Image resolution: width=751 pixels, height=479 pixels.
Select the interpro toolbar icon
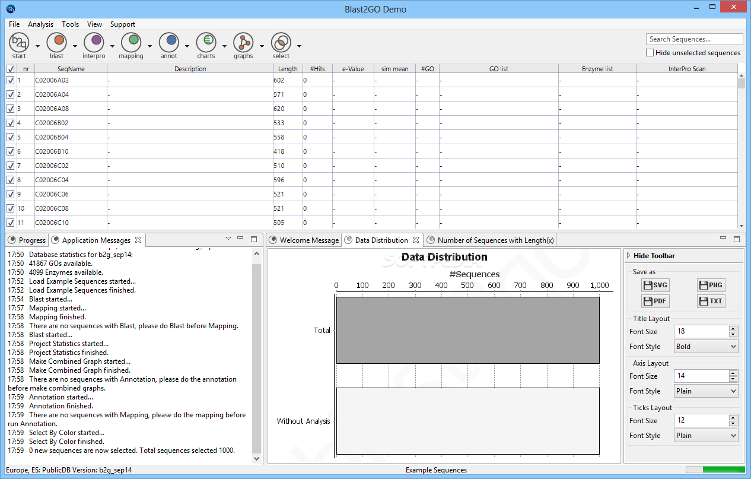(94, 43)
